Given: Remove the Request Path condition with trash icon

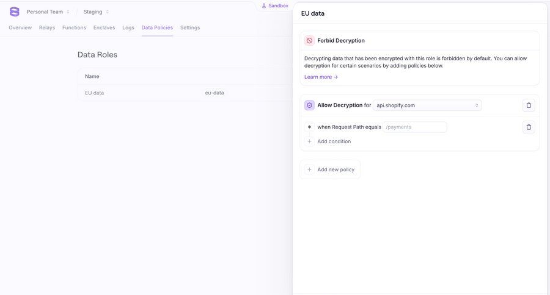Looking at the screenshot, I should [x=529, y=127].
